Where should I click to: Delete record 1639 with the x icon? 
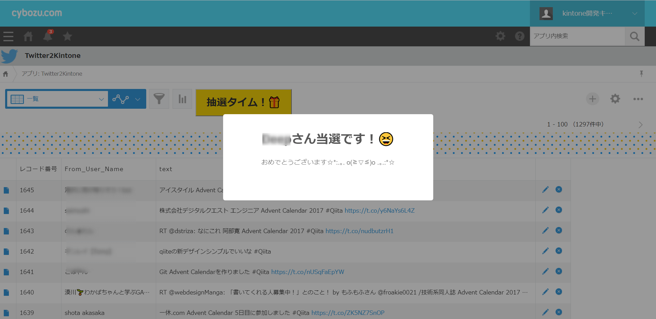[x=559, y=312]
